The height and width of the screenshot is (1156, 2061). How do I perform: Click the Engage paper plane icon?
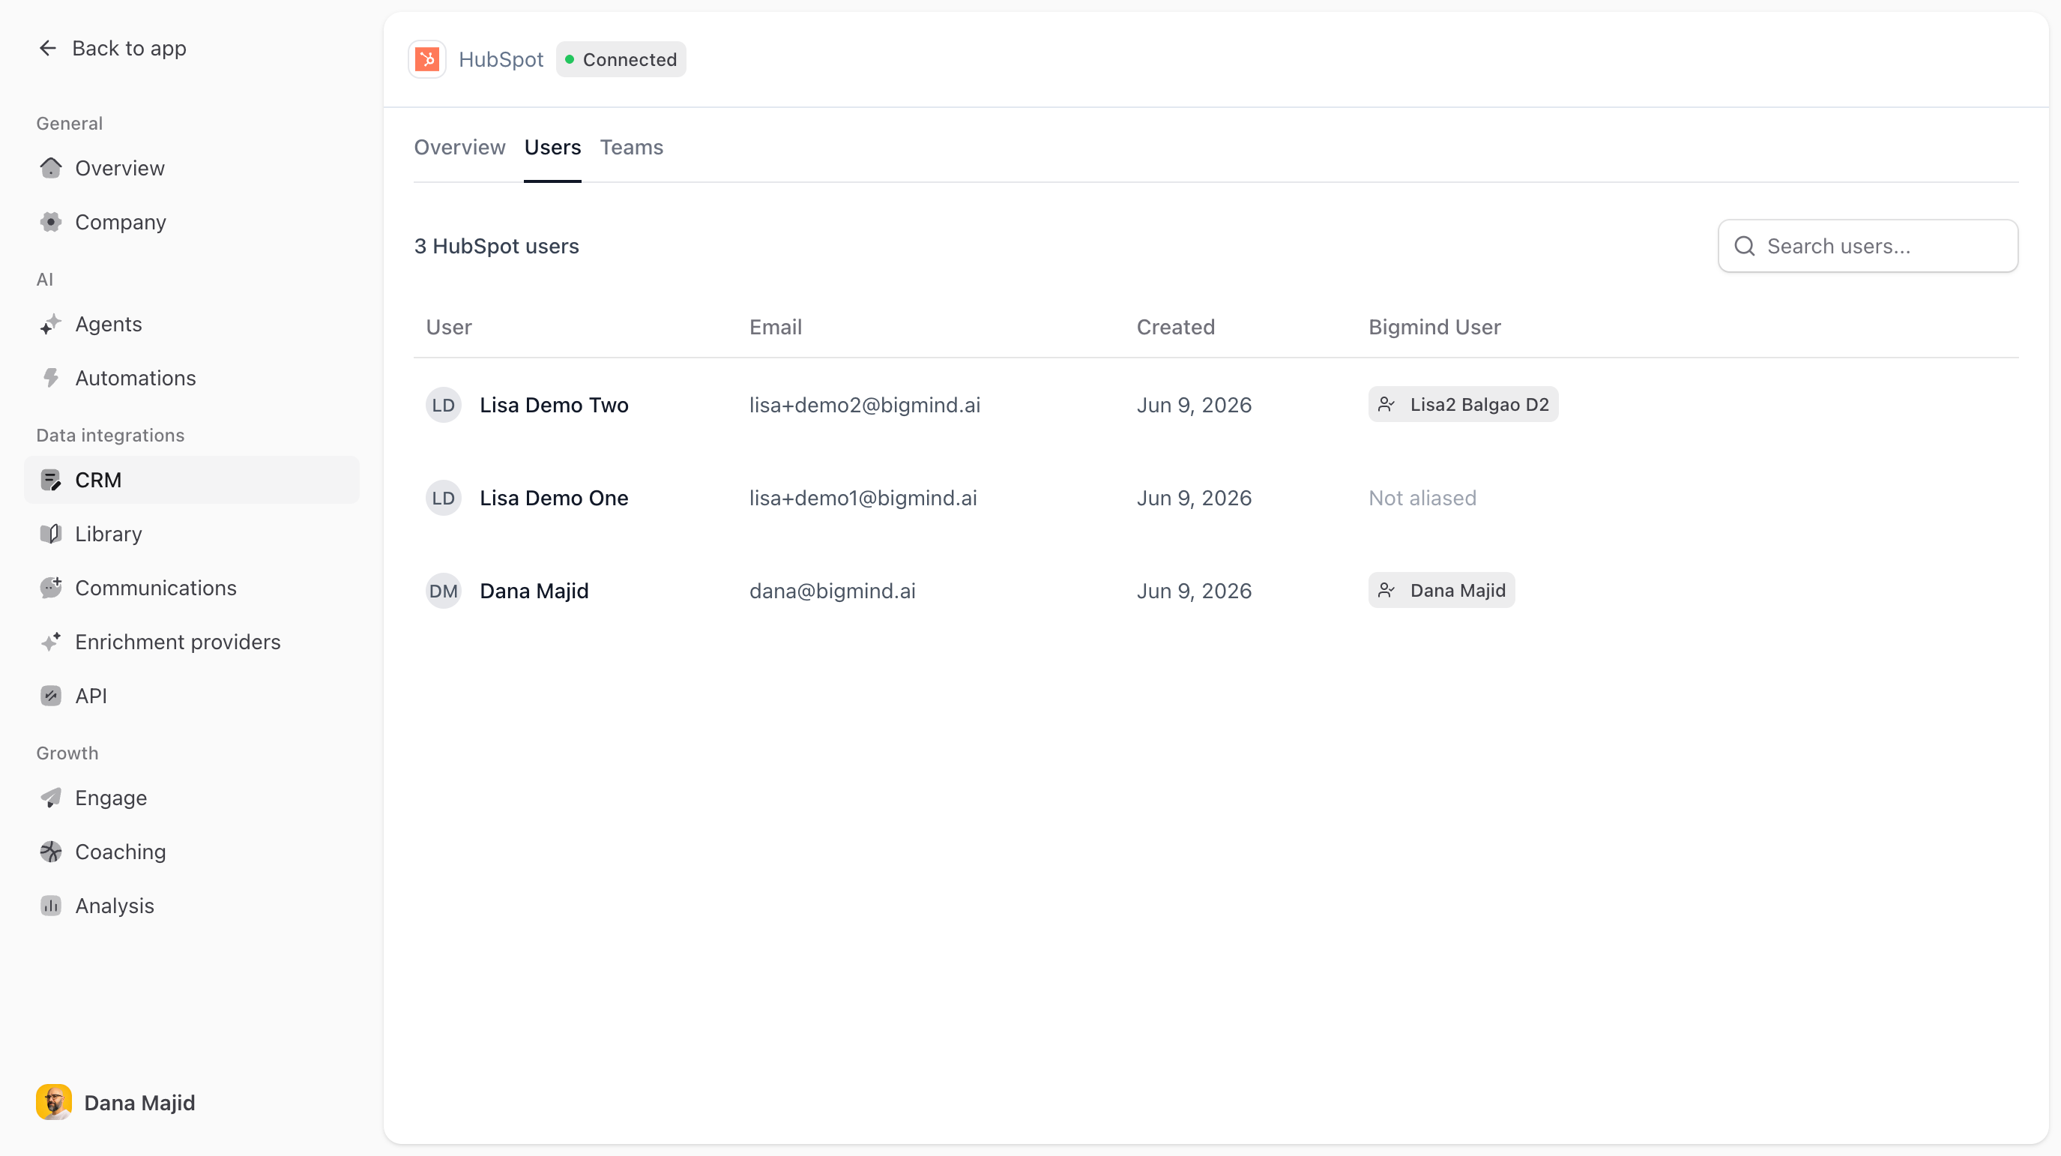coord(51,798)
